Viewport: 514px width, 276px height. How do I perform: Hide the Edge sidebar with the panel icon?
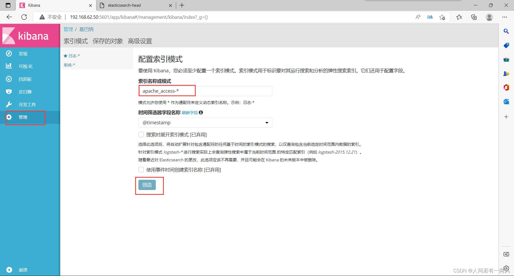click(x=506, y=254)
